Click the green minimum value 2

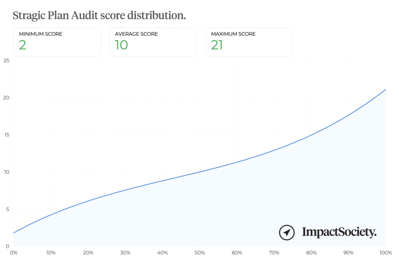click(23, 45)
